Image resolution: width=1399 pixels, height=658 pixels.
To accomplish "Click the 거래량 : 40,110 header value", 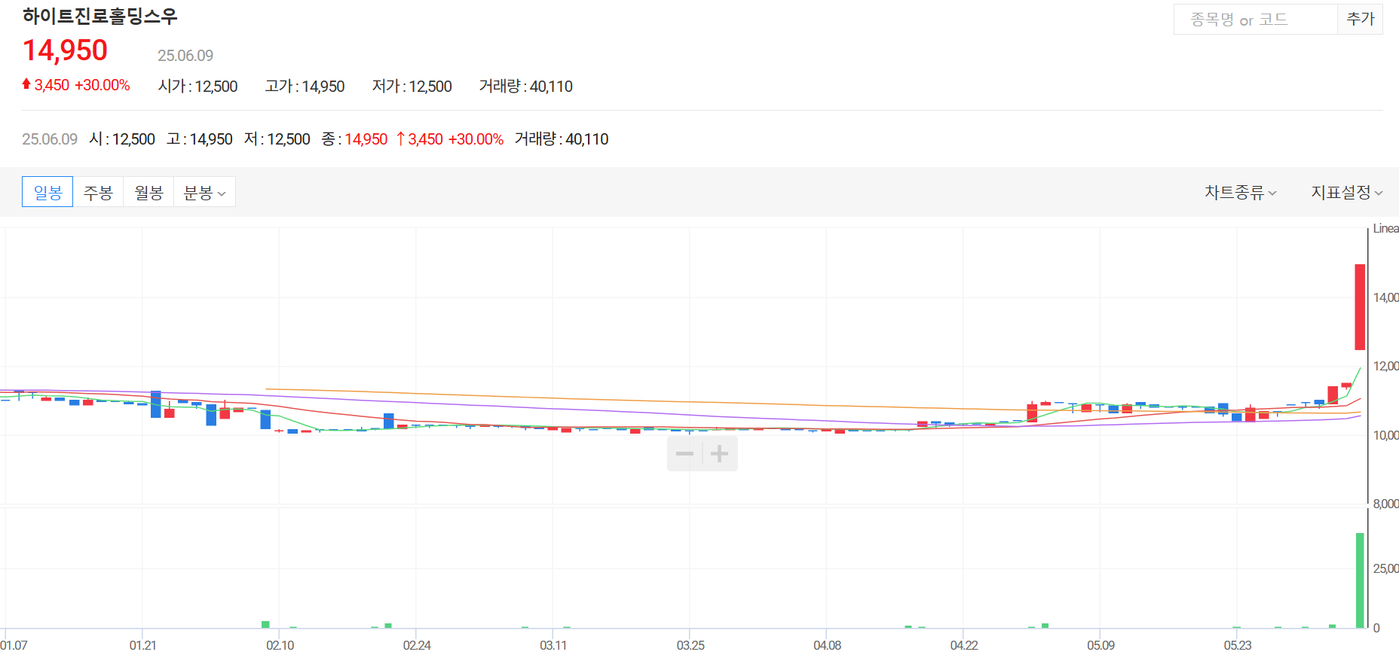I will click(525, 87).
